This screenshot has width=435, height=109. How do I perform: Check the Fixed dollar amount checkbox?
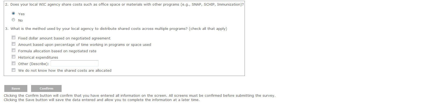pos(13,38)
